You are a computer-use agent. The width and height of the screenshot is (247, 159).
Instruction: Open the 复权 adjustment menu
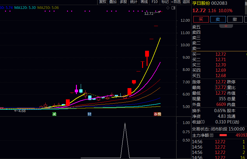click(x=103, y=2)
